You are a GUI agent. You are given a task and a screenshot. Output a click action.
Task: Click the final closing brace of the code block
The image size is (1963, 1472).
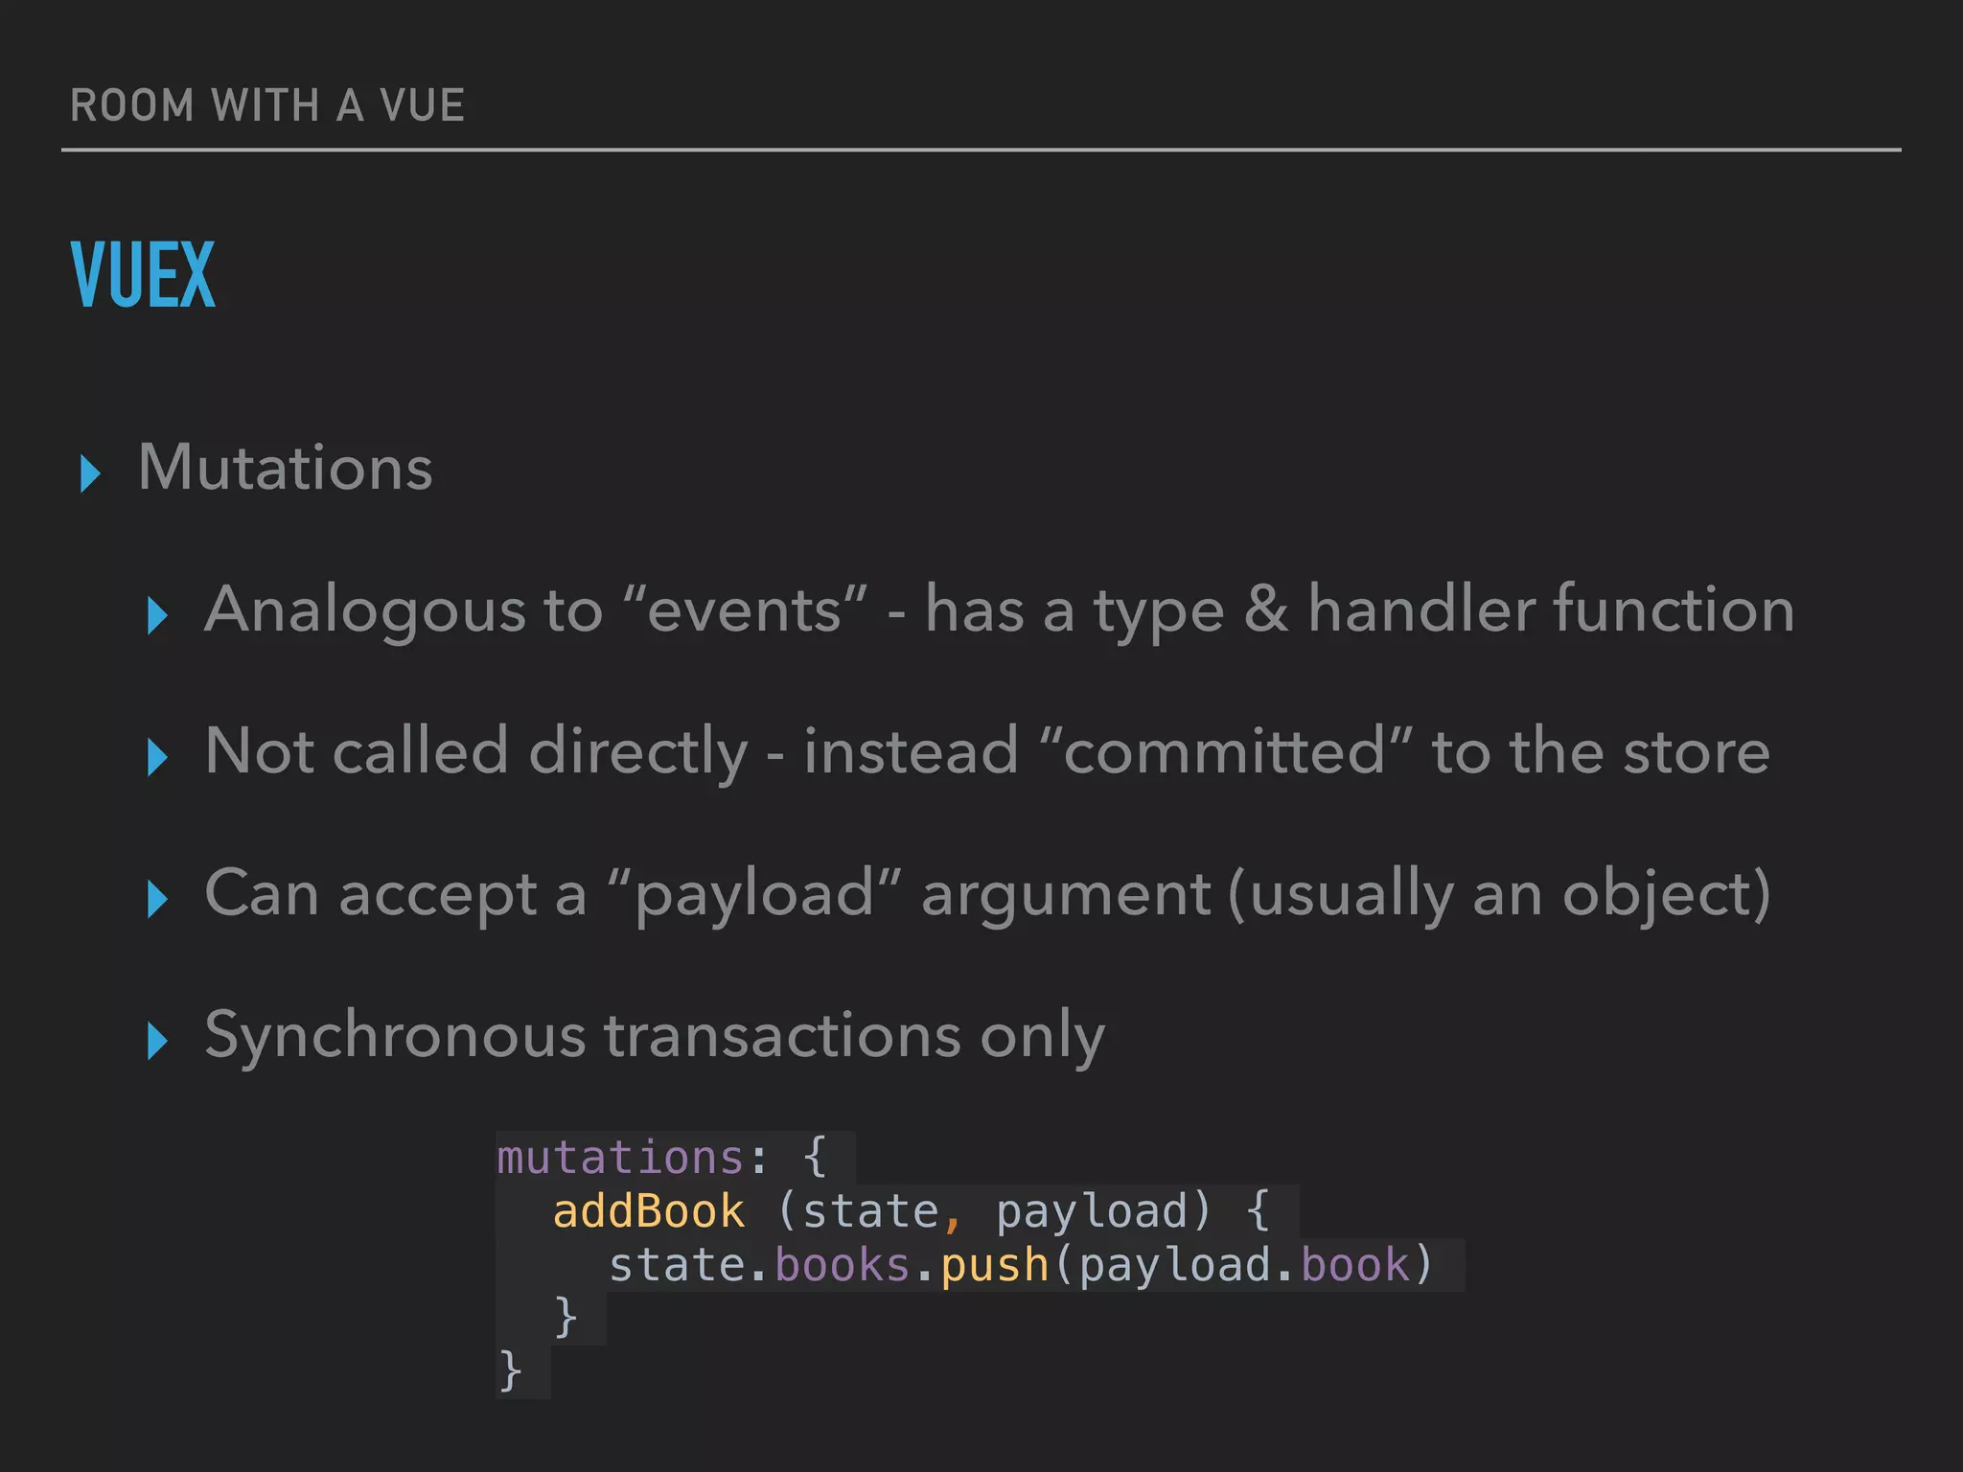tap(510, 1370)
